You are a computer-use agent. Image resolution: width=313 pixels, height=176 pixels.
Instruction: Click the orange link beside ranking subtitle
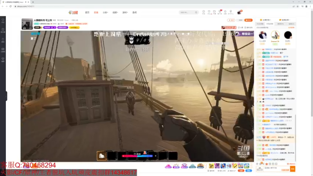[x=291, y=27]
